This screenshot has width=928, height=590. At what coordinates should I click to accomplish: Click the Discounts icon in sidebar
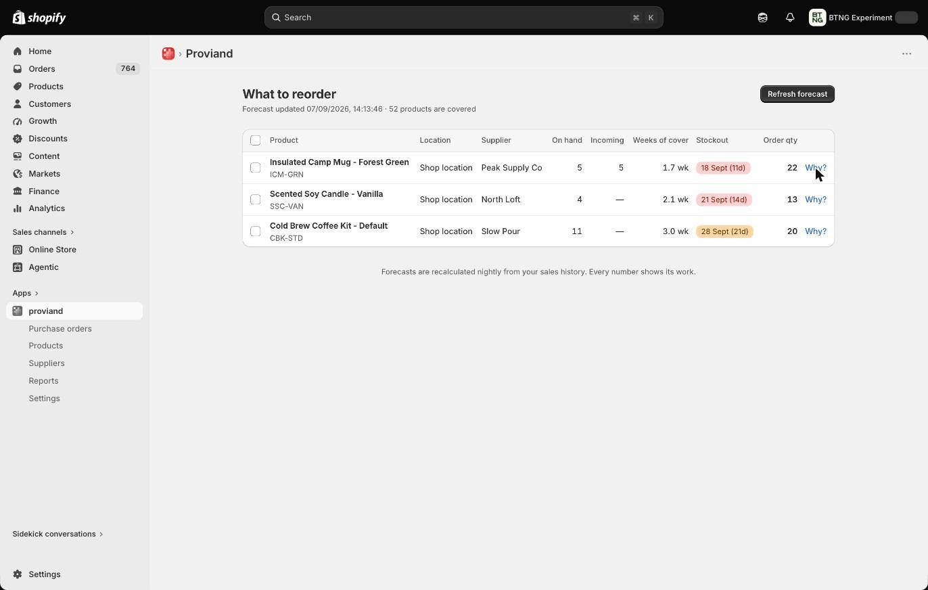tap(18, 139)
